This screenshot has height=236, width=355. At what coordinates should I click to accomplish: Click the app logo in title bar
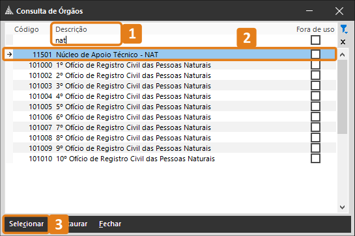[9, 10]
